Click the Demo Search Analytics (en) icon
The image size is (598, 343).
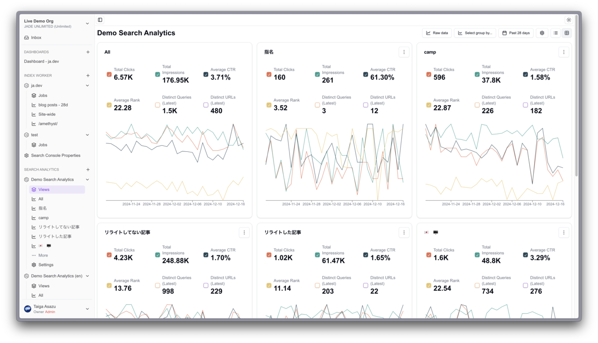[27, 276]
